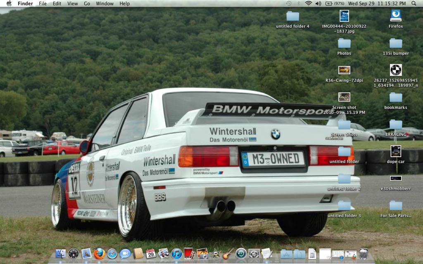Launch iMovie star icon in dock
The image size is (423, 264).
[215, 254]
